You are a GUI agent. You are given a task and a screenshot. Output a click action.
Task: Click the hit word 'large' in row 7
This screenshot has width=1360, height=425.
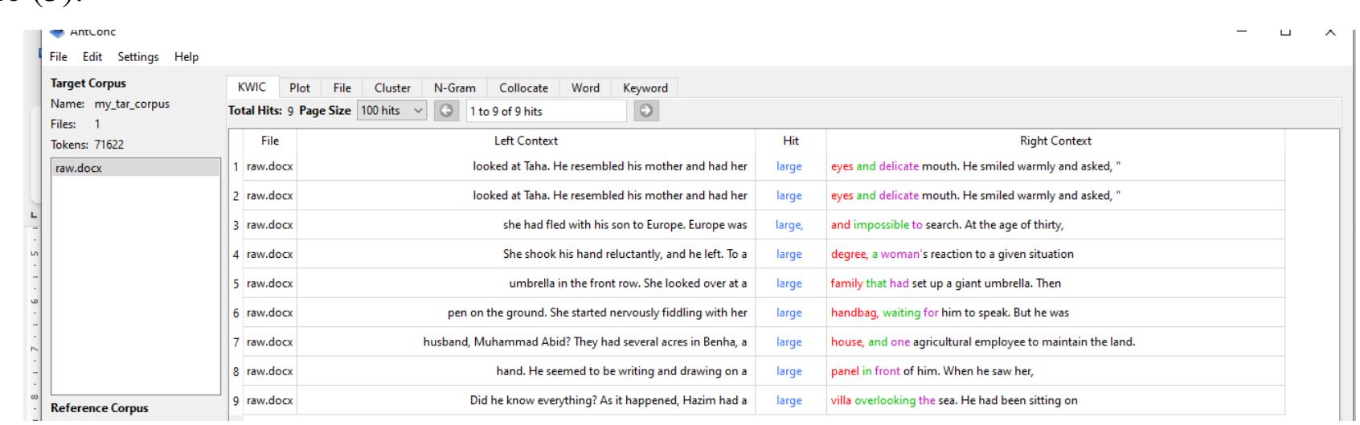pos(789,342)
